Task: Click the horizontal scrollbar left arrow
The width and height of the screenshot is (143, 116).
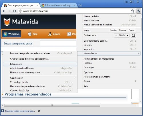Action: click(x=2, y=105)
